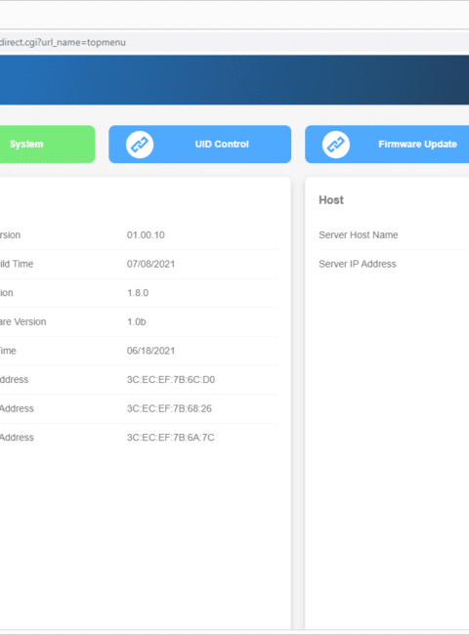This screenshot has width=469, height=635.
Task: Select the firmware version value 01.00.10
Action: [x=146, y=234]
